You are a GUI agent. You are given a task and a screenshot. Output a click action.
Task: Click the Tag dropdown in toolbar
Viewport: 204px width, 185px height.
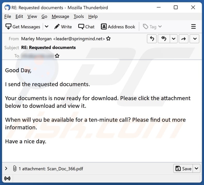pos(152,27)
